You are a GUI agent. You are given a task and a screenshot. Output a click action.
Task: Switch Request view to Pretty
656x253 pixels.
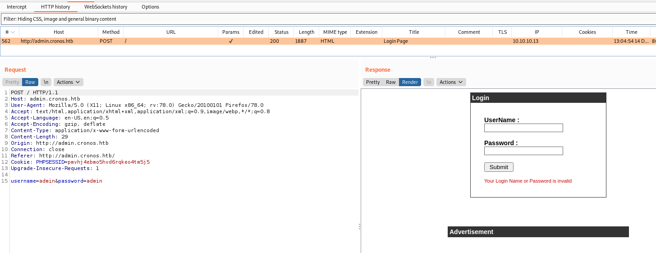12,82
